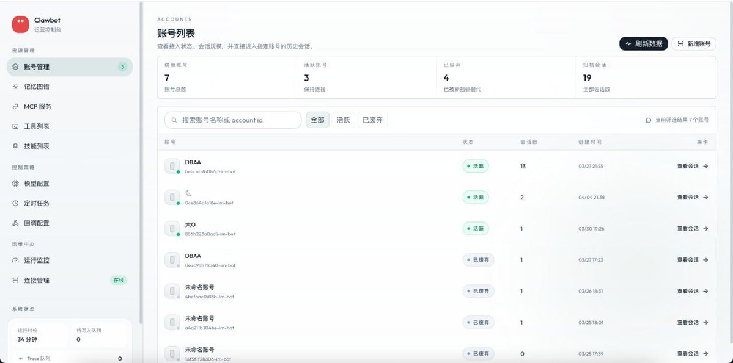Viewport: 733px width, 363px height.
Task: Select the 全部 filter tab
Action: click(x=317, y=120)
